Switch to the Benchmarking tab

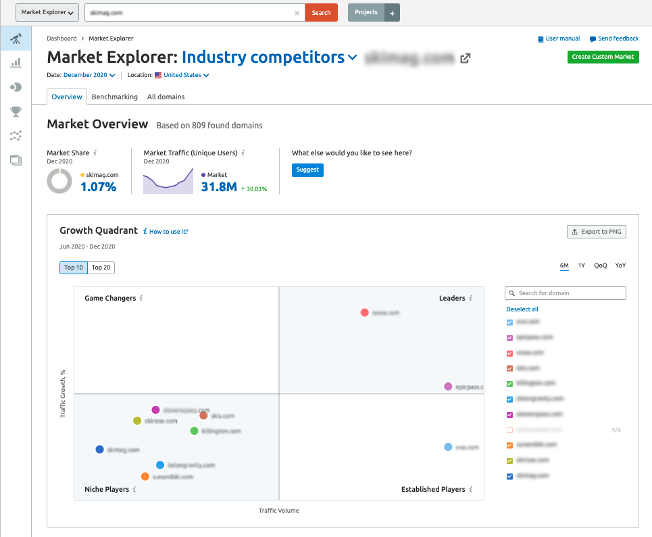(115, 97)
